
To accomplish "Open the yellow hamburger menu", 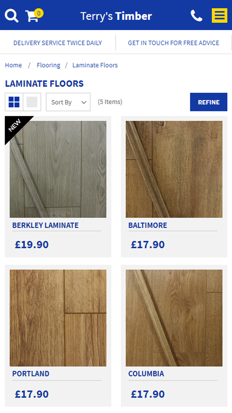I will [219, 16].
